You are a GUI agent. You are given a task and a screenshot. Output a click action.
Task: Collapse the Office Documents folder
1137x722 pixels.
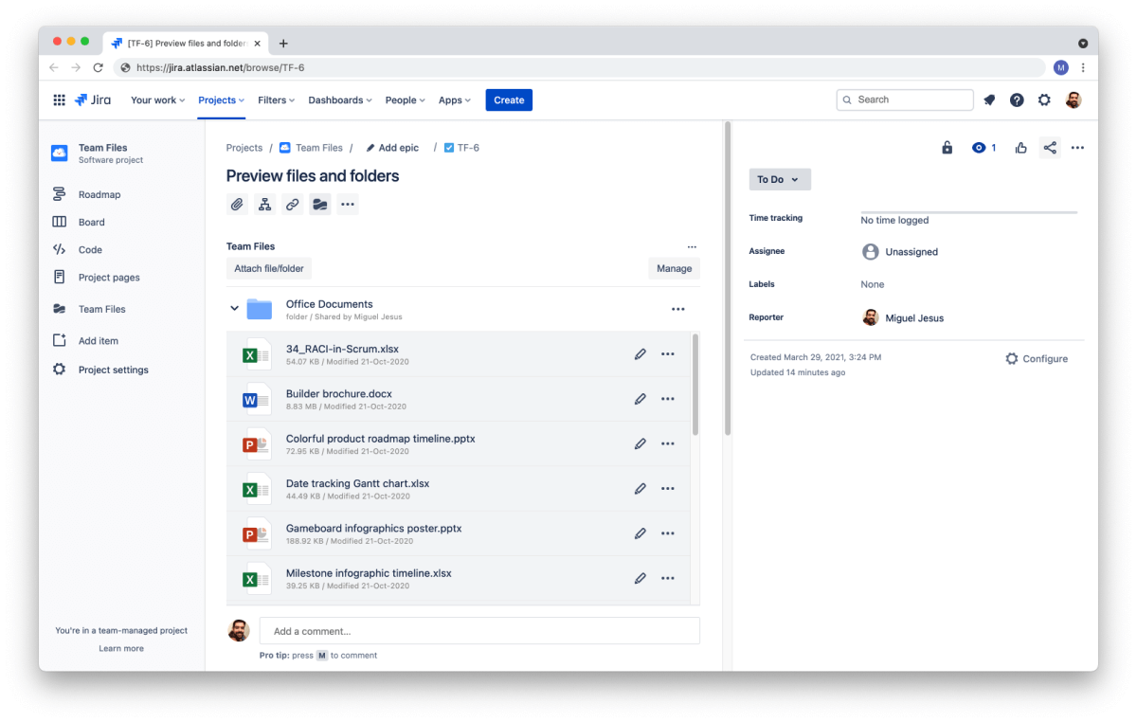235,309
